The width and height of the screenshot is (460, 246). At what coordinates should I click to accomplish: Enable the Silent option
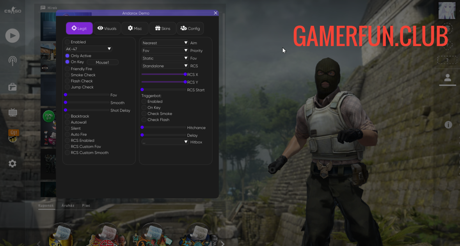(67, 128)
